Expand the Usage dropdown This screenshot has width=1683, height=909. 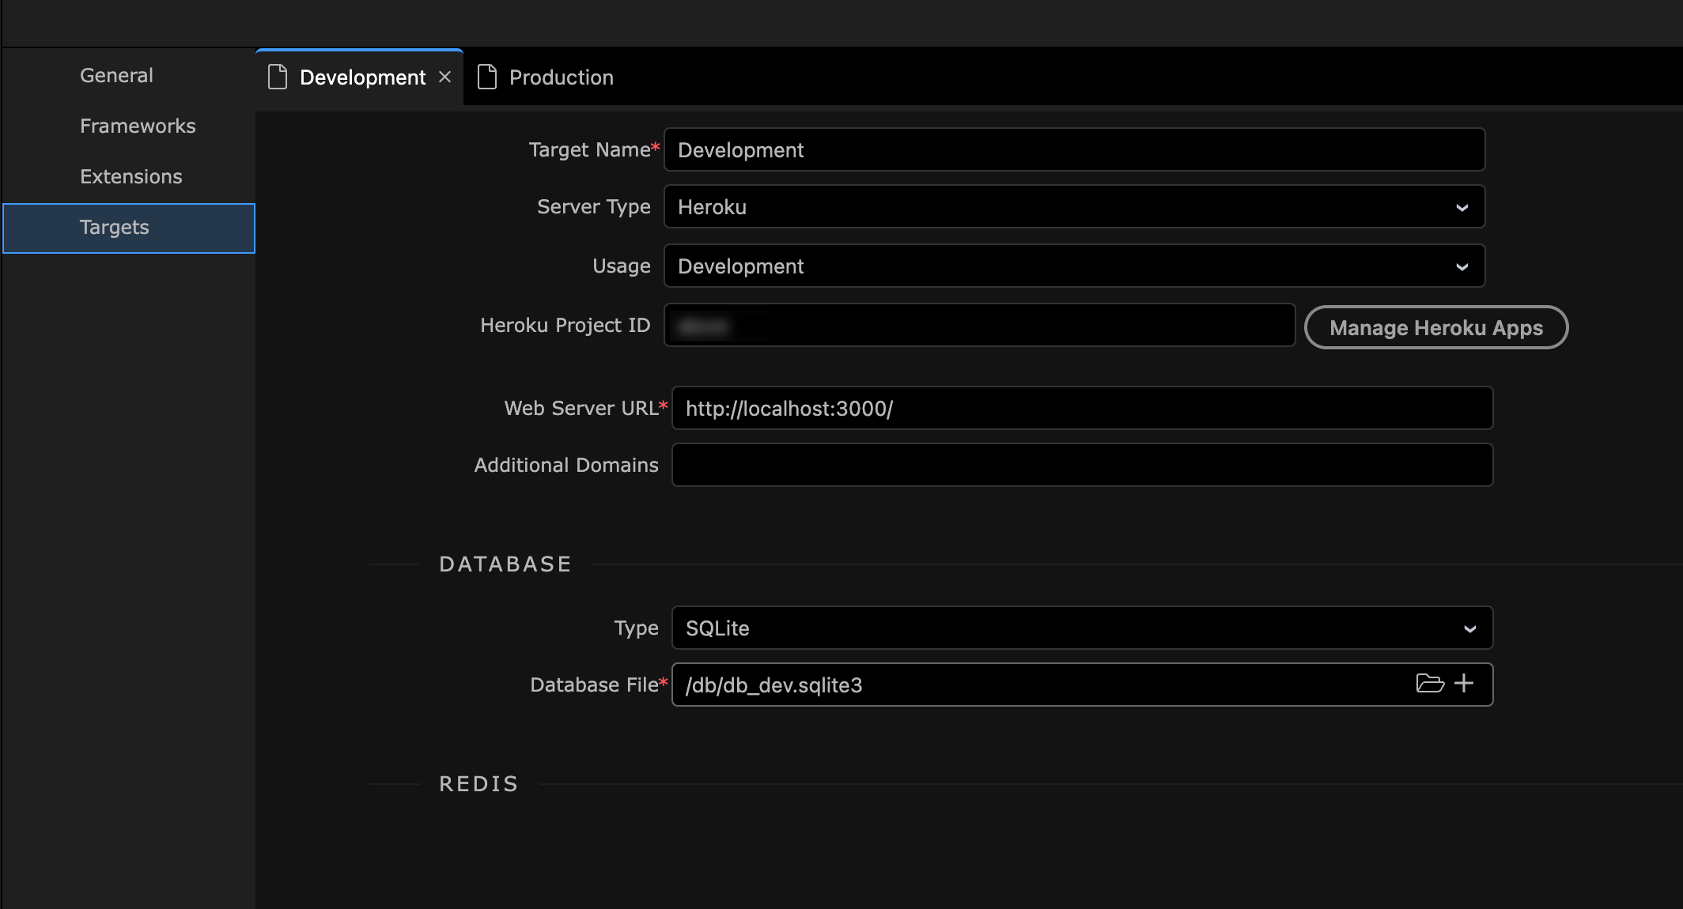[x=1074, y=266]
